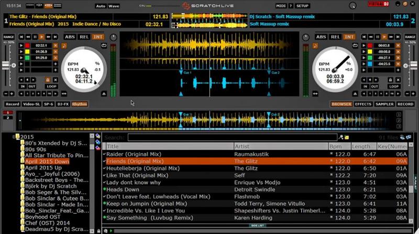This screenshot has height=234, width=419.
Task: Toggle the repeat icon on left deck
Action: (104, 46)
